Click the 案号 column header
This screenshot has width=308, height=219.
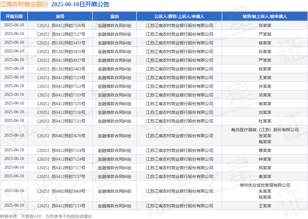60,16
